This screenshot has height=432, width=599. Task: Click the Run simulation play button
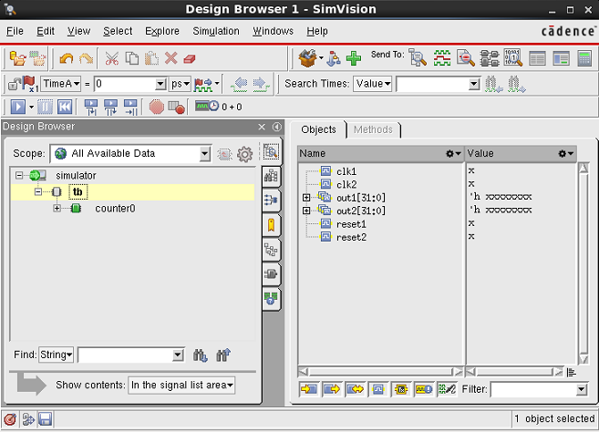click(x=18, y=107)
